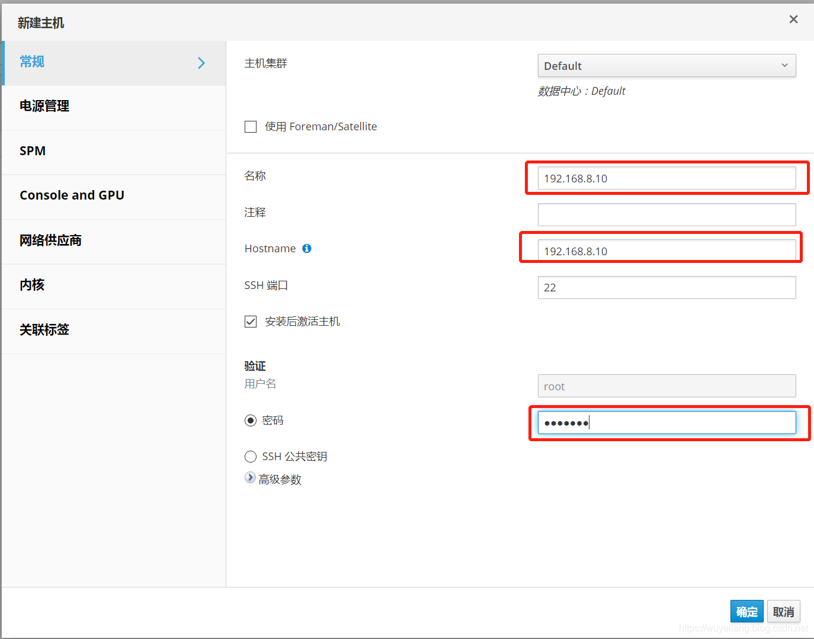The image size is (814, 639).
Task: Click the Hostname info icon
Action: [x=307, y=249]
